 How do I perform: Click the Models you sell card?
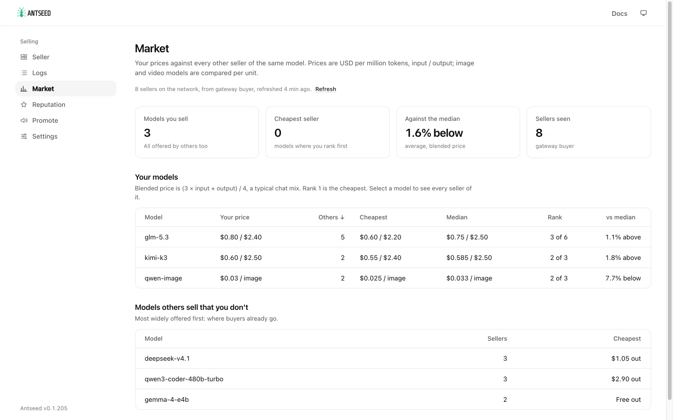(197, 132)
